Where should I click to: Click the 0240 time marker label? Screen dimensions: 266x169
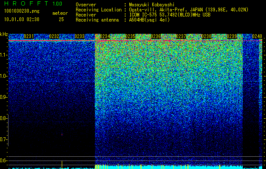pyautogui.click(x=257, y=36)
